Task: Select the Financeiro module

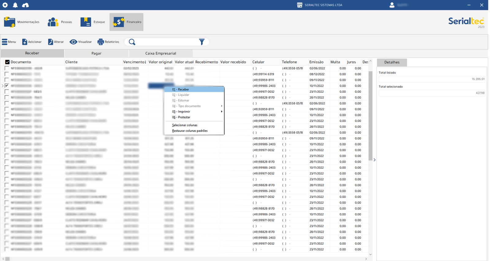Action: (126, 22)
